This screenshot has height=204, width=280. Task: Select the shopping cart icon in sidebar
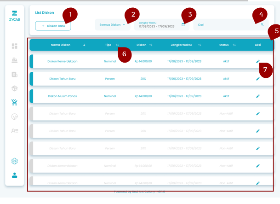pos(14,103)
